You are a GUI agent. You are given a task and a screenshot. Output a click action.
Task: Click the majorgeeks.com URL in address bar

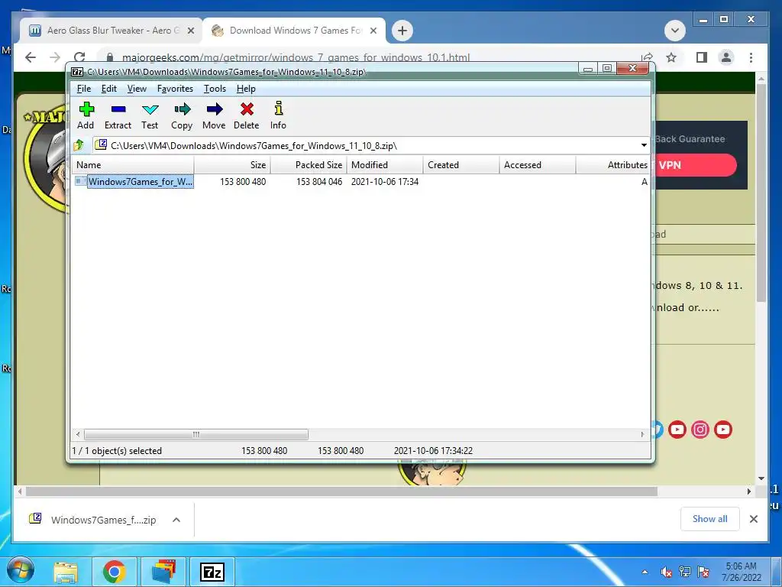pos(296,57)
